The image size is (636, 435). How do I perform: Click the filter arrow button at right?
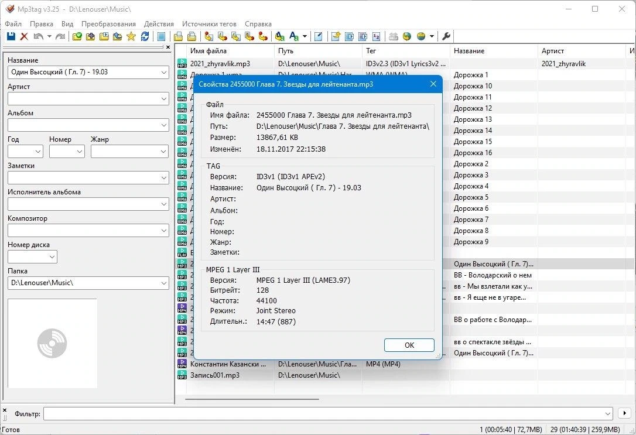pyautogui.click(x=624, y=413)
